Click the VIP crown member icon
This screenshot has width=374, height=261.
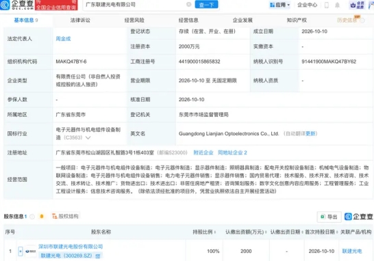(357, 5)
